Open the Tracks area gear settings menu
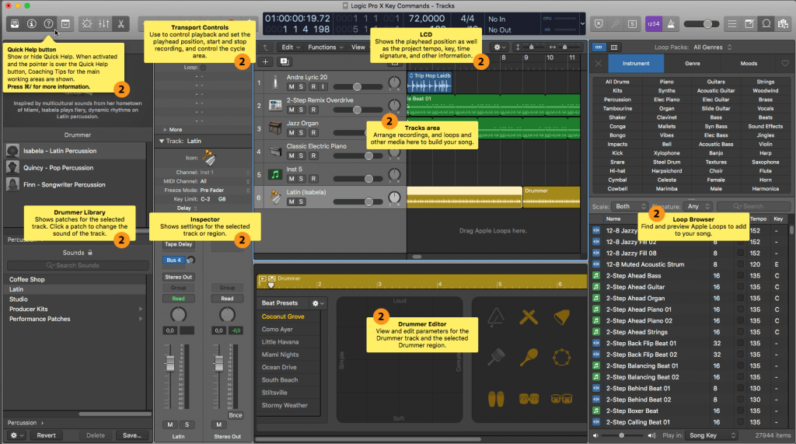The height and width of the screenshot is (444, 796). coord(500,47)
